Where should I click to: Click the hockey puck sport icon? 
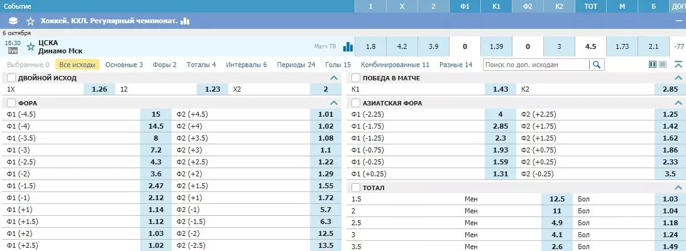tap(13, 21)
